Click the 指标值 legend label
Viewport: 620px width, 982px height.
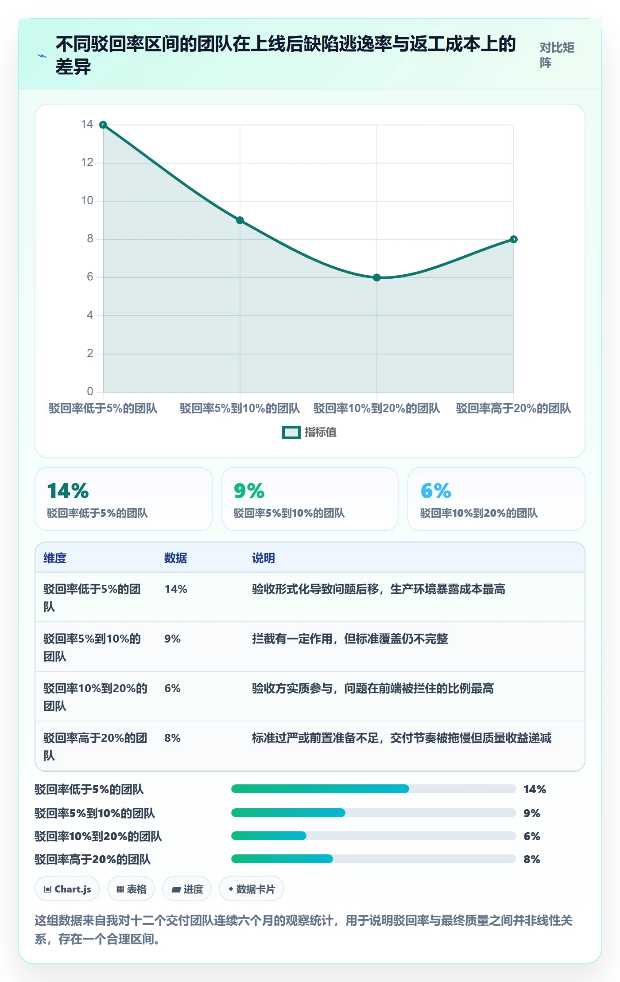click(x=320, y=433)
